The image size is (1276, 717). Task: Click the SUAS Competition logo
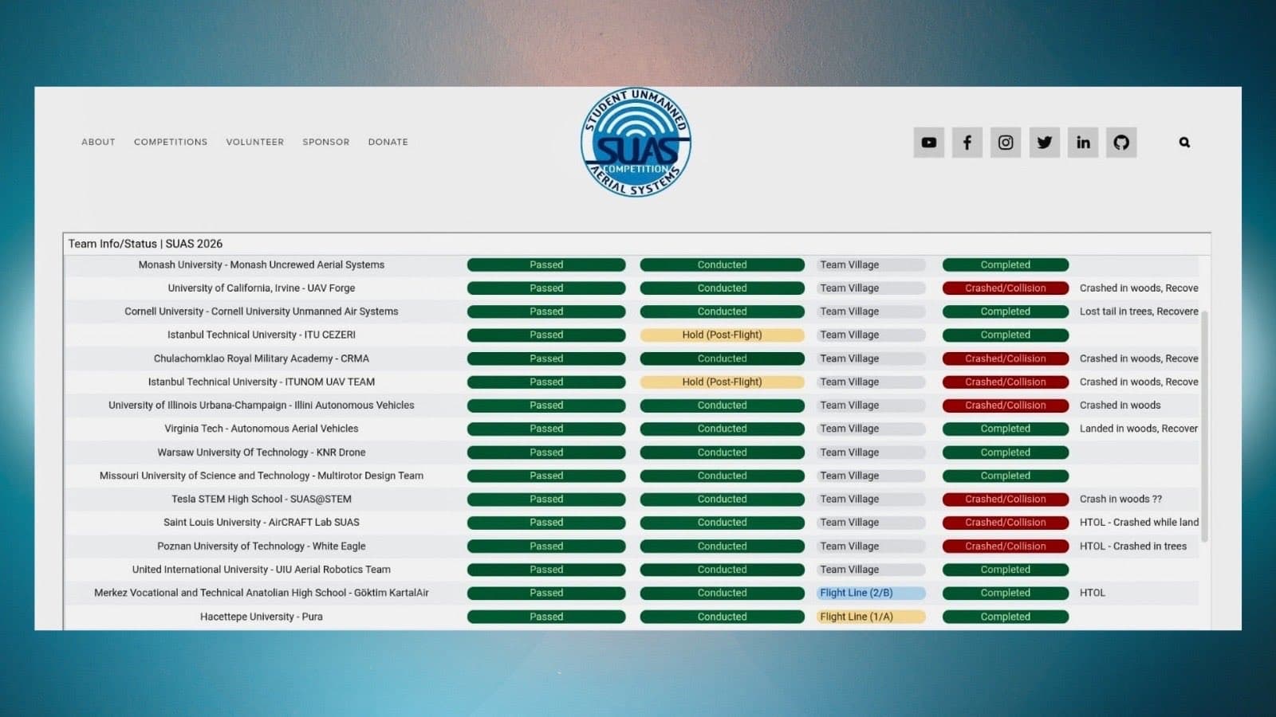tap(636, 143)
